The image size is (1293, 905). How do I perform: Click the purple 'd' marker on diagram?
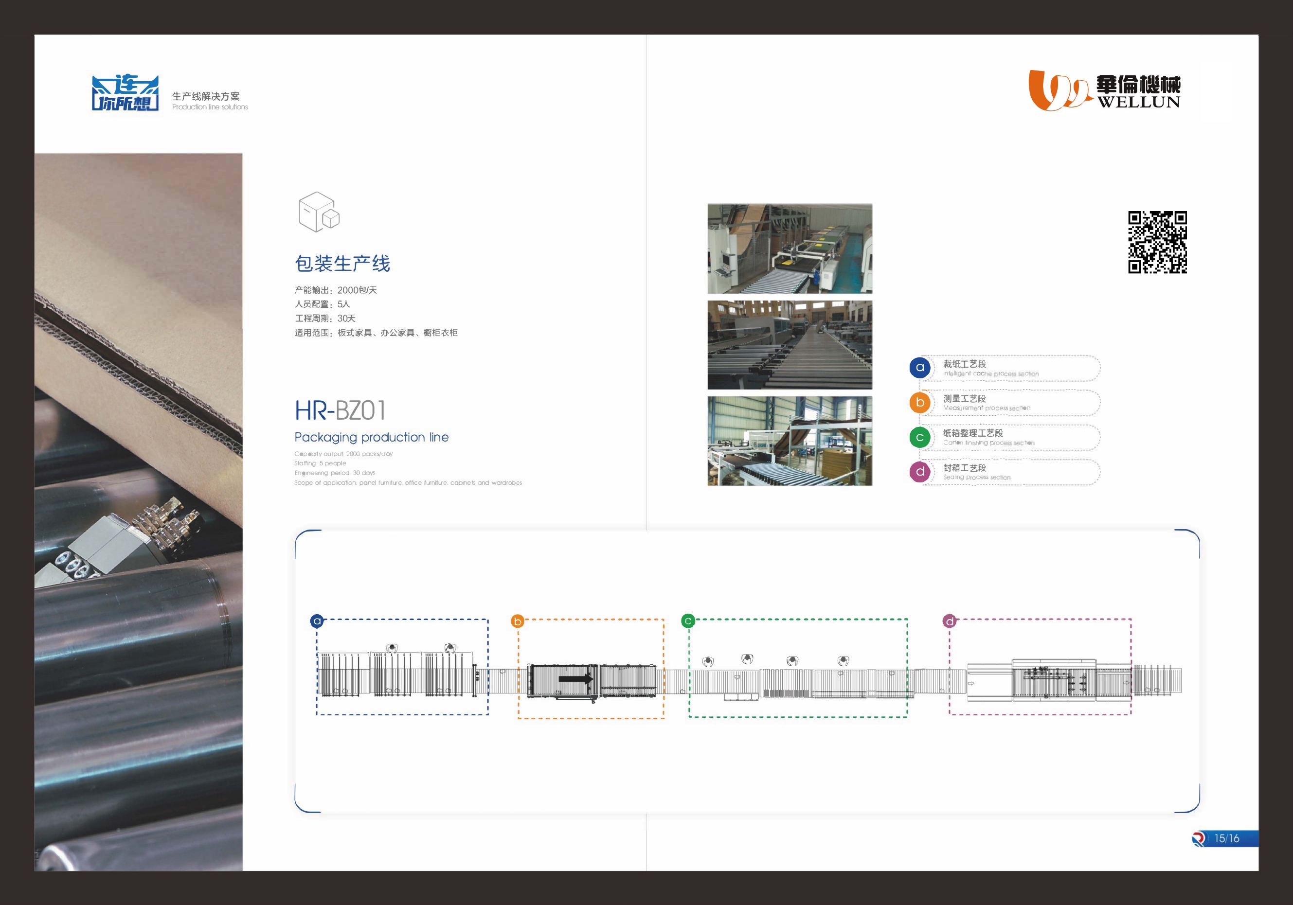(950, 621)
